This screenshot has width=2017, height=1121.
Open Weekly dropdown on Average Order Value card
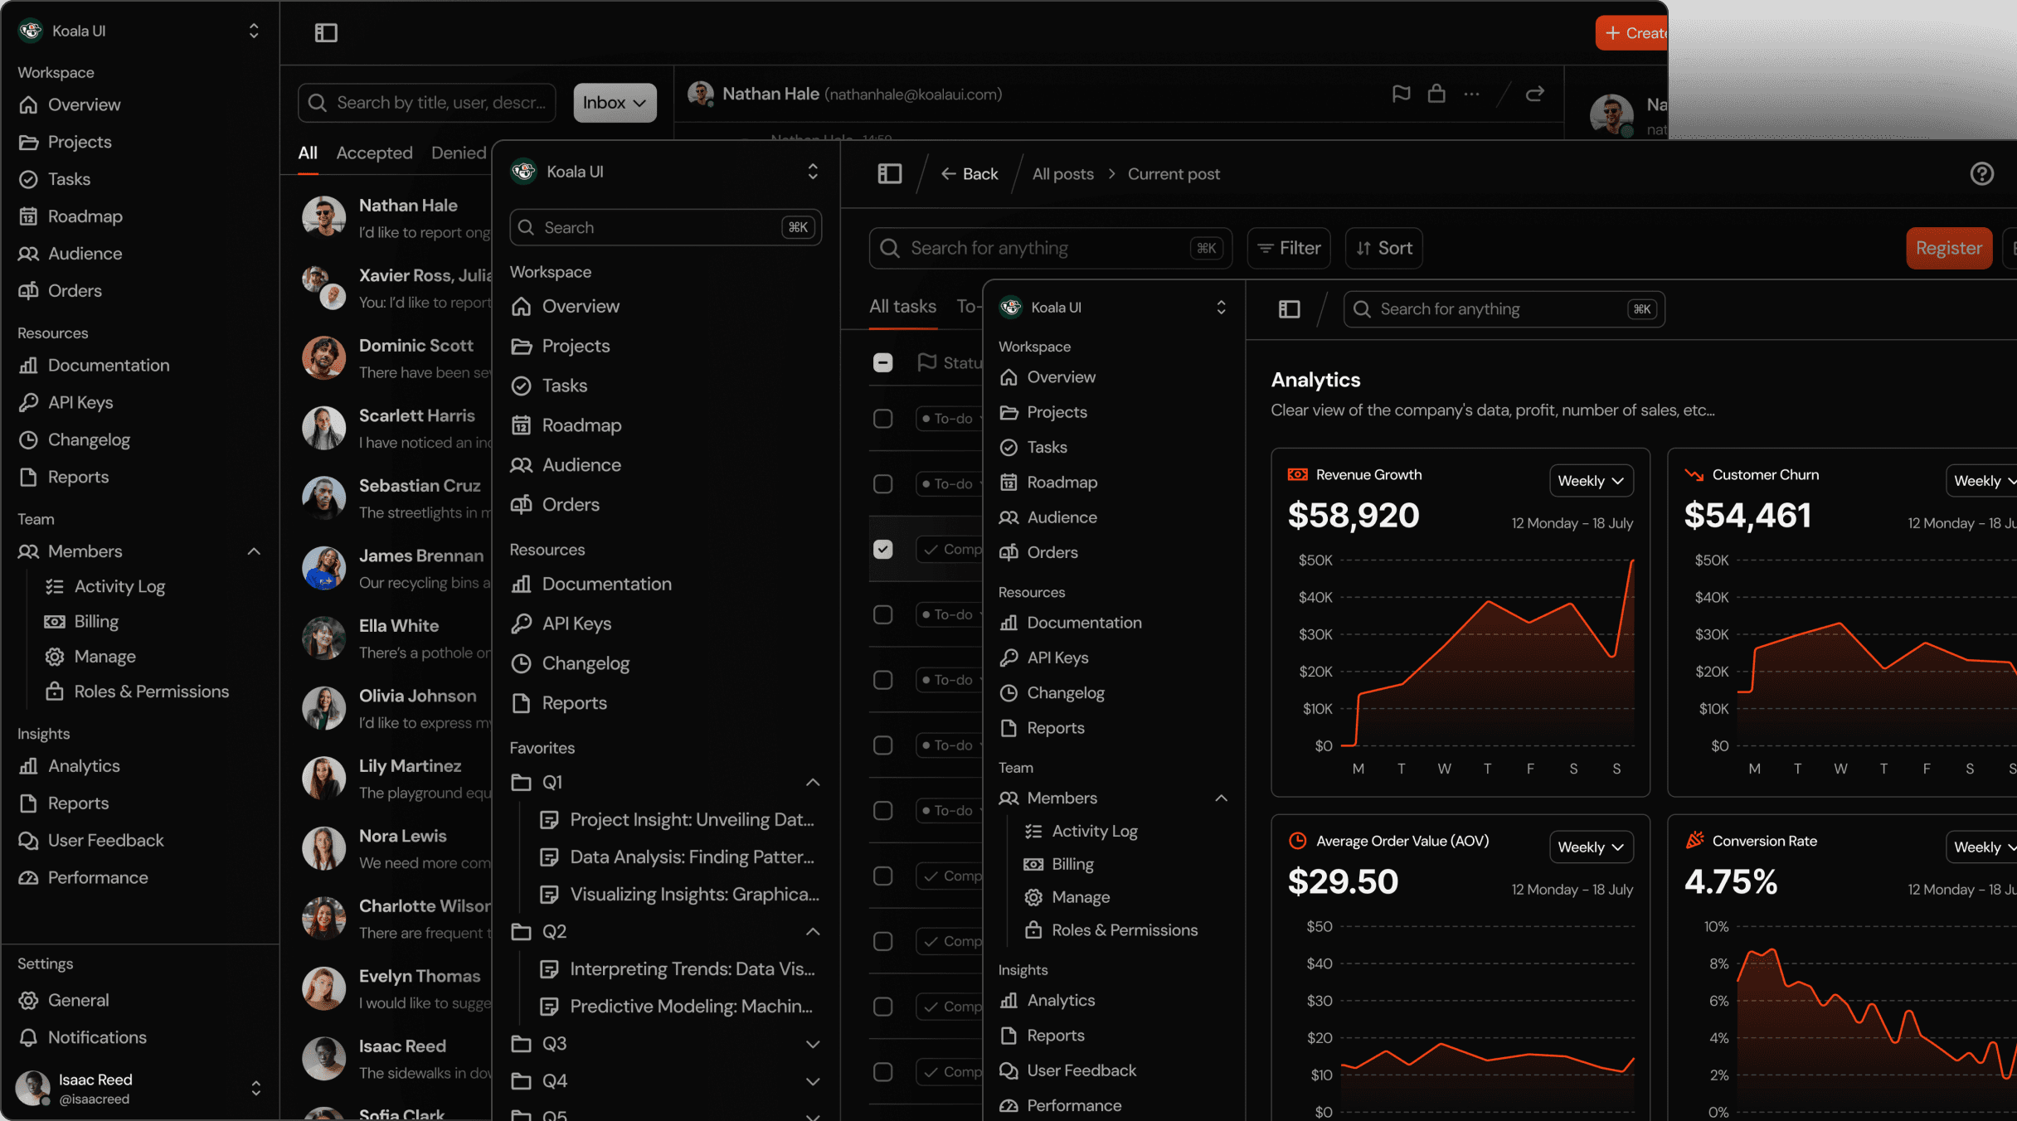coord(1591,847)
